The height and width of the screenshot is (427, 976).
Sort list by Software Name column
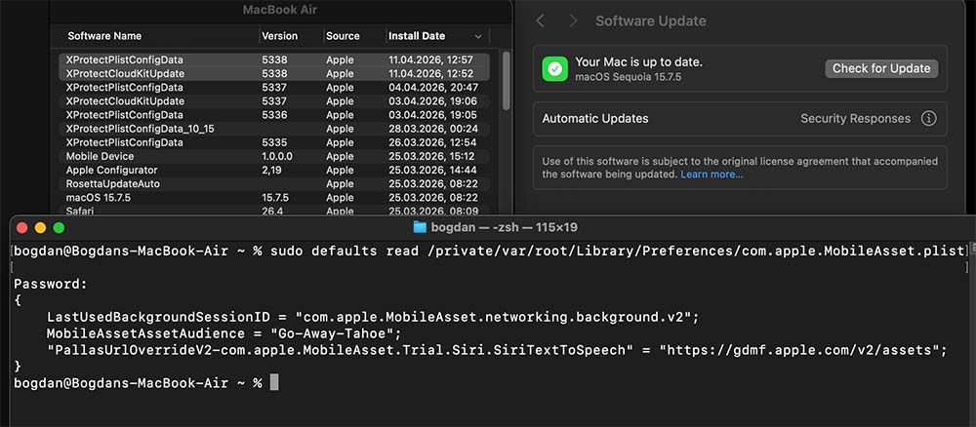coord(104,36)
